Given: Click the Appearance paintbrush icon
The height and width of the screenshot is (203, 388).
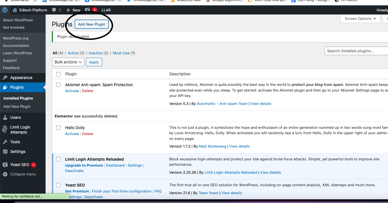Looking at the screenshot, I should pyautogui.click(x=5, y=78).
